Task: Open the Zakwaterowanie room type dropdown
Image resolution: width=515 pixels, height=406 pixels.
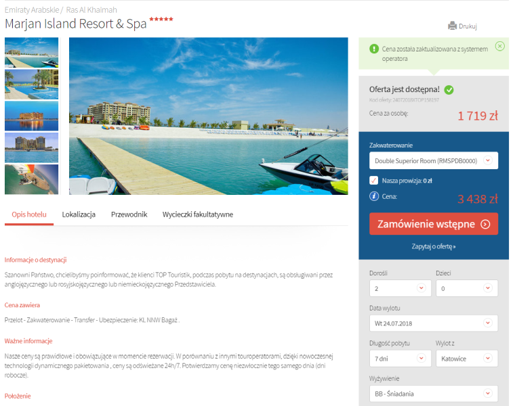Action: [433, 160]
